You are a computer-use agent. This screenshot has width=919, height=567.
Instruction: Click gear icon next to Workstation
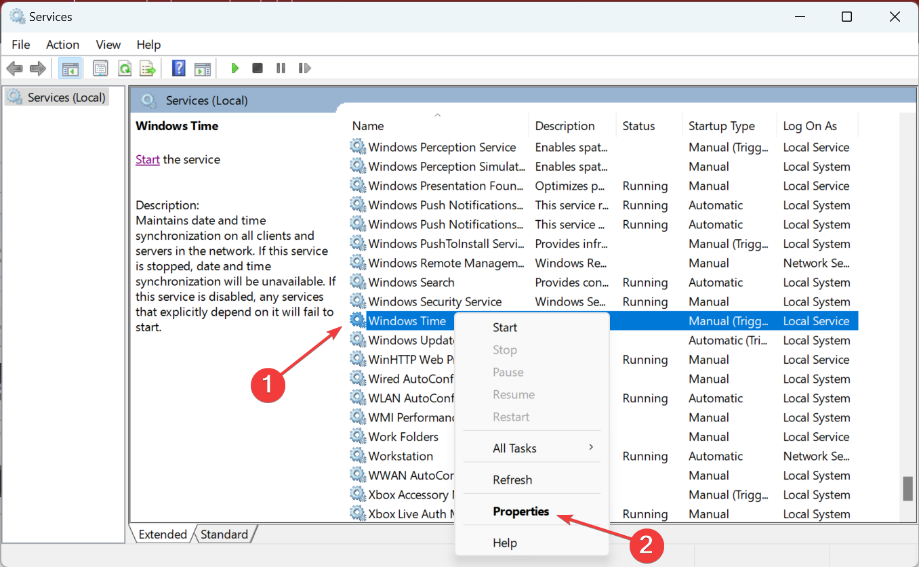tap(357, 456)
